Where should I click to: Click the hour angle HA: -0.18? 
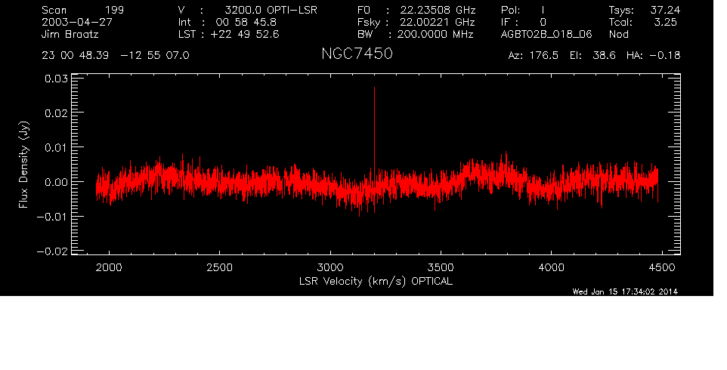tap(653, 56)
